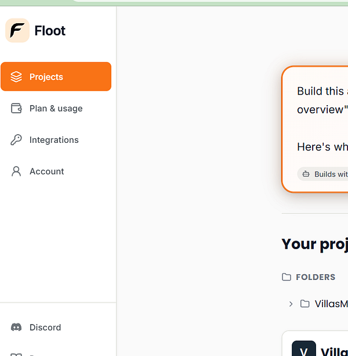Click the Your projects heading
This screenshot has height=356, width=348.
pos(315,244)
